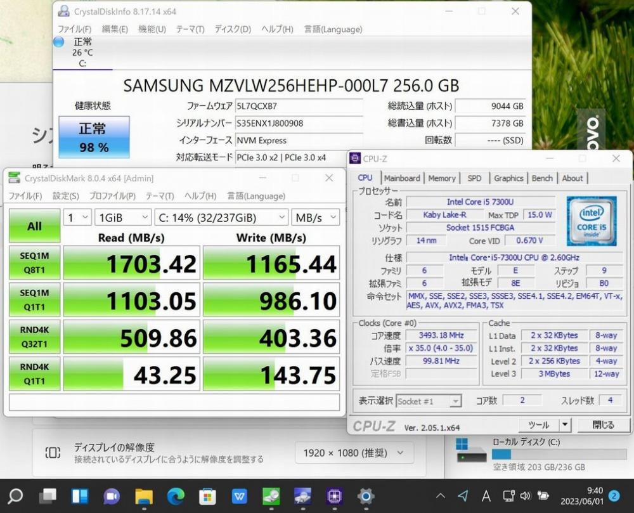Open Microsoft Store from the taskbar

click(x=207, y=496)
